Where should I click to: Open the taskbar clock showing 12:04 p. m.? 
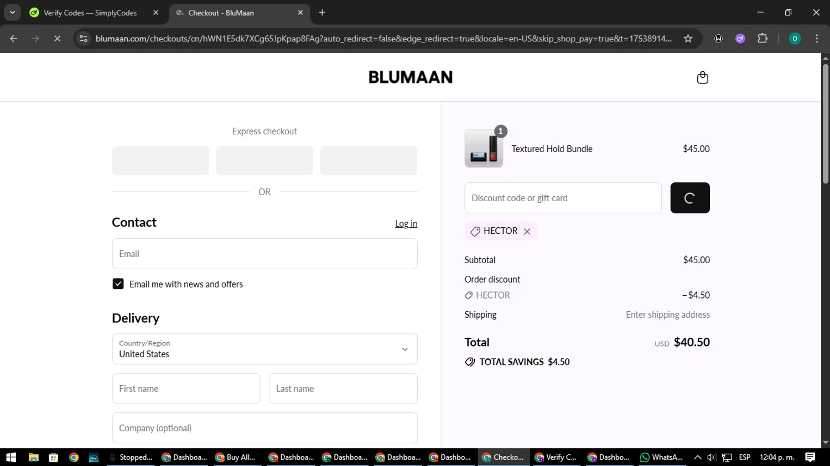click(x=777, y=457)
